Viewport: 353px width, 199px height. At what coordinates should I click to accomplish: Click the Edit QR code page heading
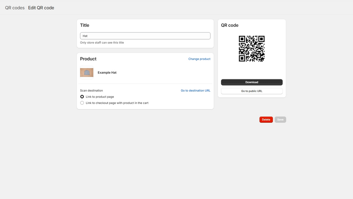(41, 8)
